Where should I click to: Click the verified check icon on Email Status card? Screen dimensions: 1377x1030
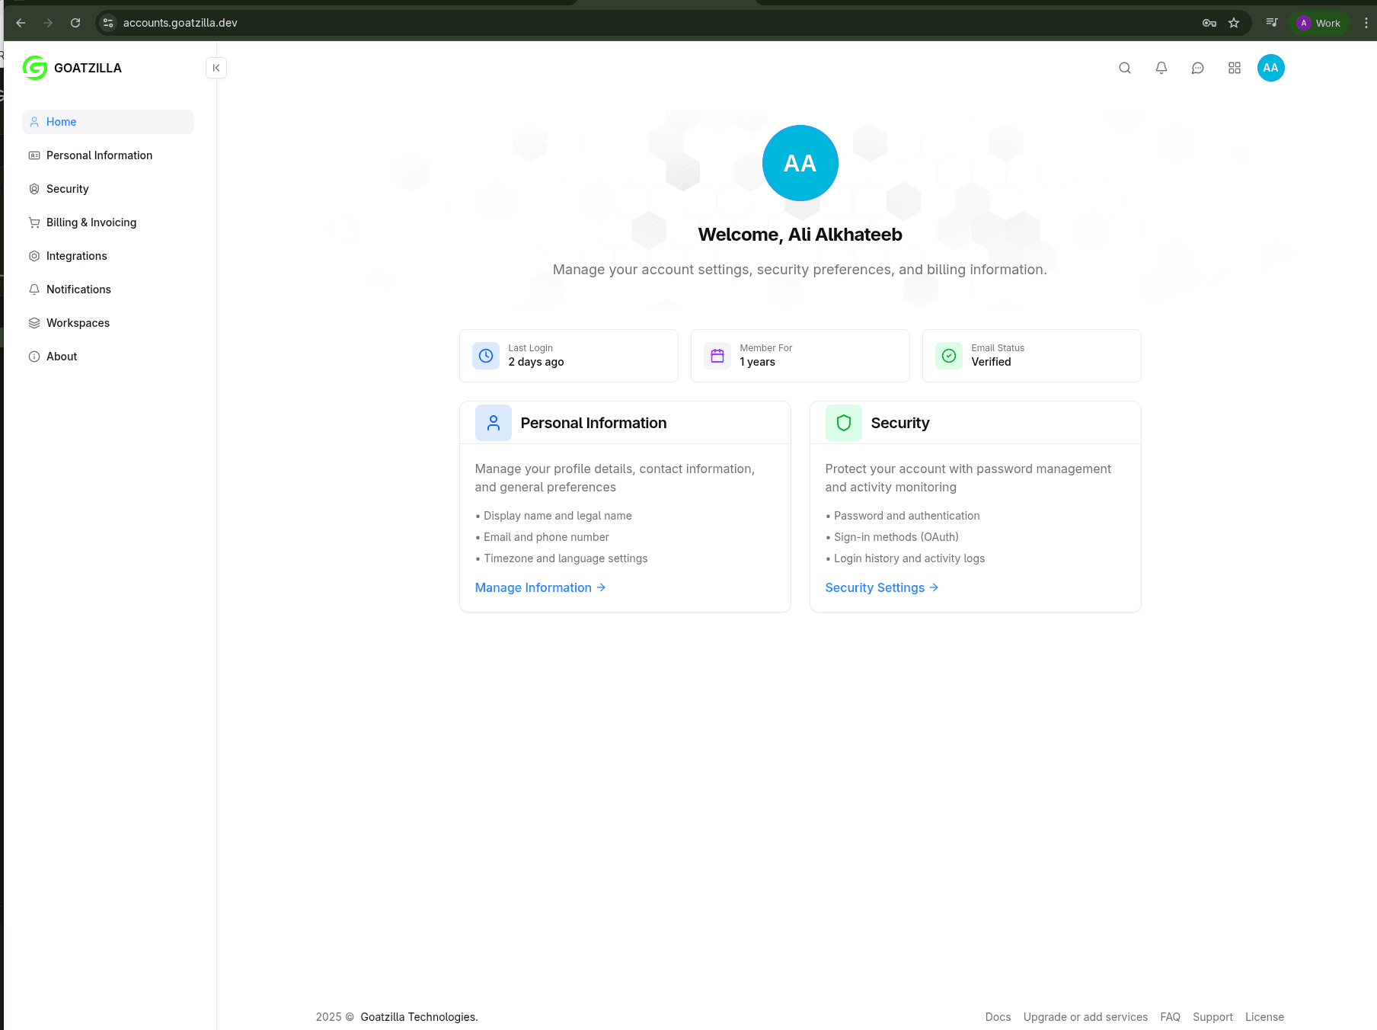point(948,356)
